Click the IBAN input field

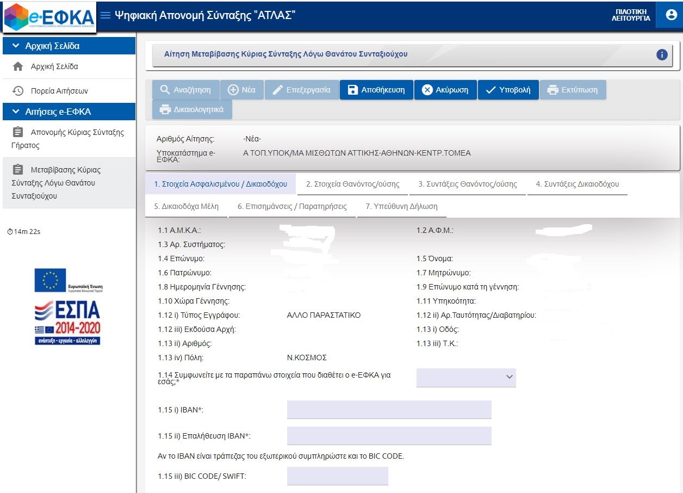[x=389, y=410]
